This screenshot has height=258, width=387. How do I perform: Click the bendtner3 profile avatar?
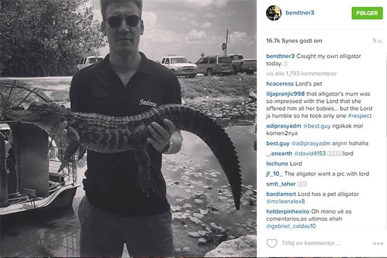(x=274, y=13)
